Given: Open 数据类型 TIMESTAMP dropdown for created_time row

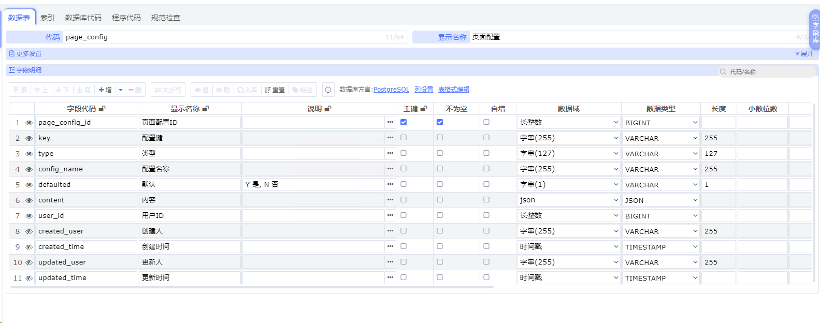Looking at the screenshot, I should 661,247.
